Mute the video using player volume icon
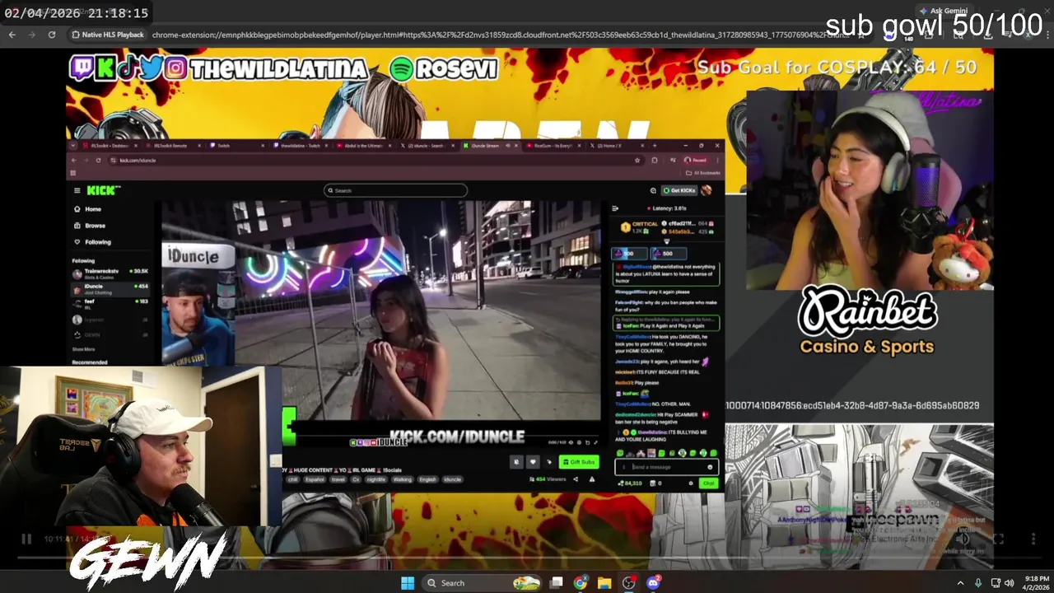Screen dimensions: 1054x593 pos(962,539)
